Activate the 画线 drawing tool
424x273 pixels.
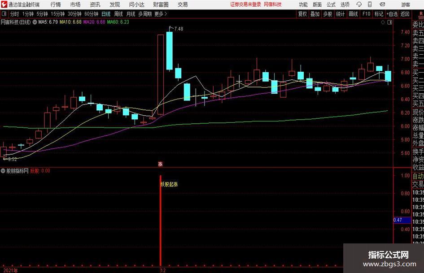(353, 14)
